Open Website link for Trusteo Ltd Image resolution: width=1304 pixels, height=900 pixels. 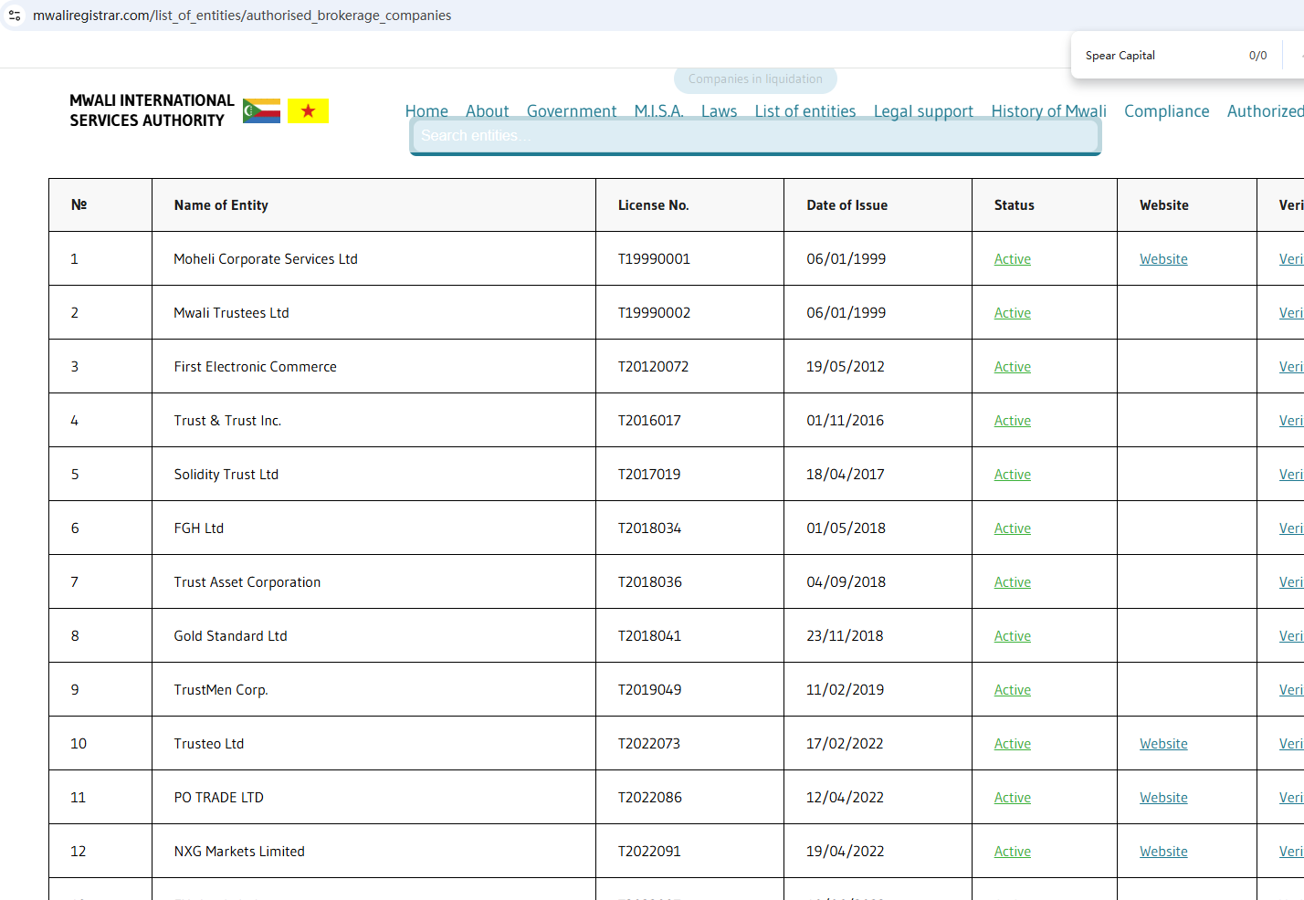click(1162, 744)
